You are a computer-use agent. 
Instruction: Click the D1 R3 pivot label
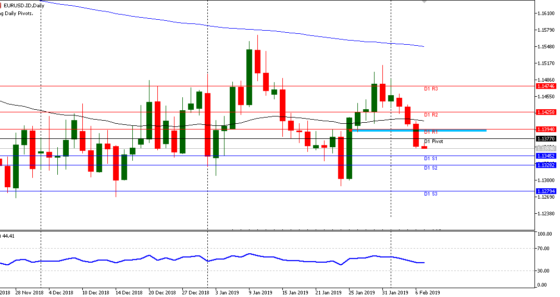430,89
